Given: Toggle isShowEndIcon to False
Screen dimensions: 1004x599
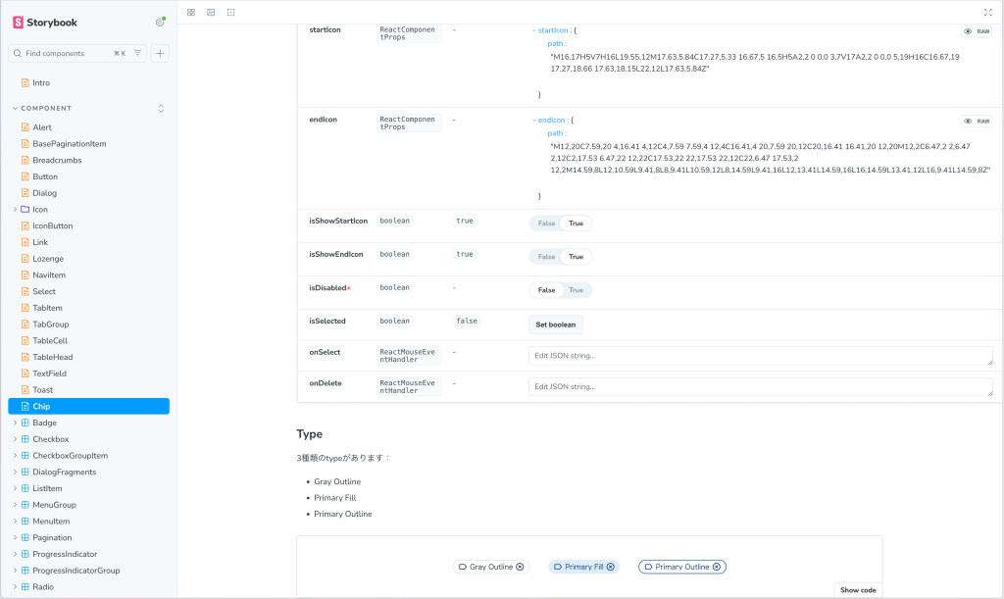Looking at the screenshot, I should 545,257.
